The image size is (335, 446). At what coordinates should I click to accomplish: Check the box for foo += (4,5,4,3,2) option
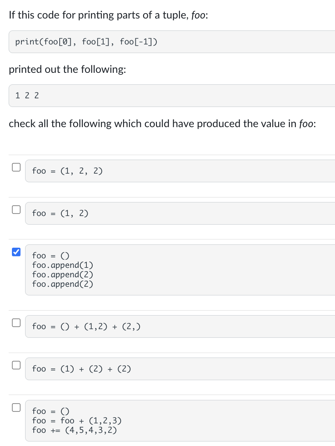pyautogui.click(x=16, y=407)
